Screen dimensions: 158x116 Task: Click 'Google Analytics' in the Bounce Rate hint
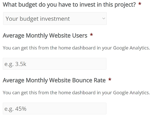coord(131,93)
